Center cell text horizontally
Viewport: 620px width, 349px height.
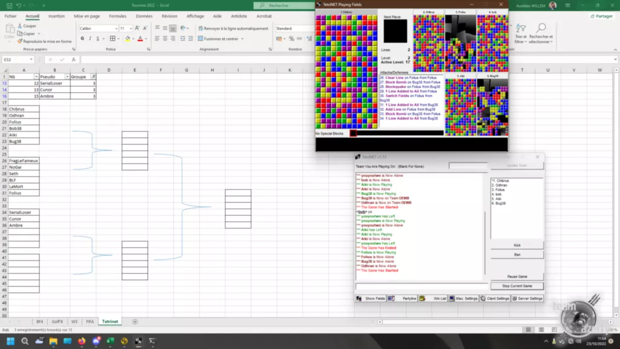click(165, 39)
